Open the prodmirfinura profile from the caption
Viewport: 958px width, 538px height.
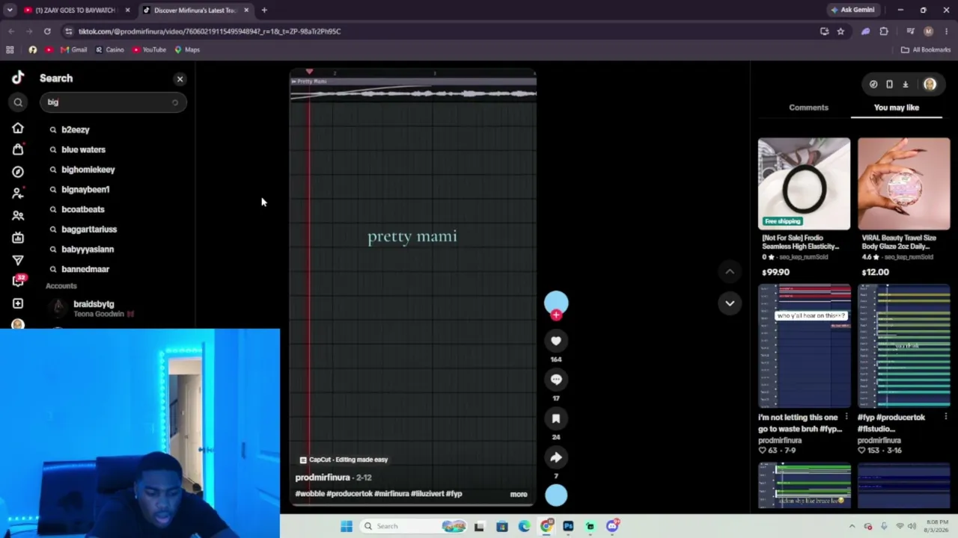tap(323, 477)
